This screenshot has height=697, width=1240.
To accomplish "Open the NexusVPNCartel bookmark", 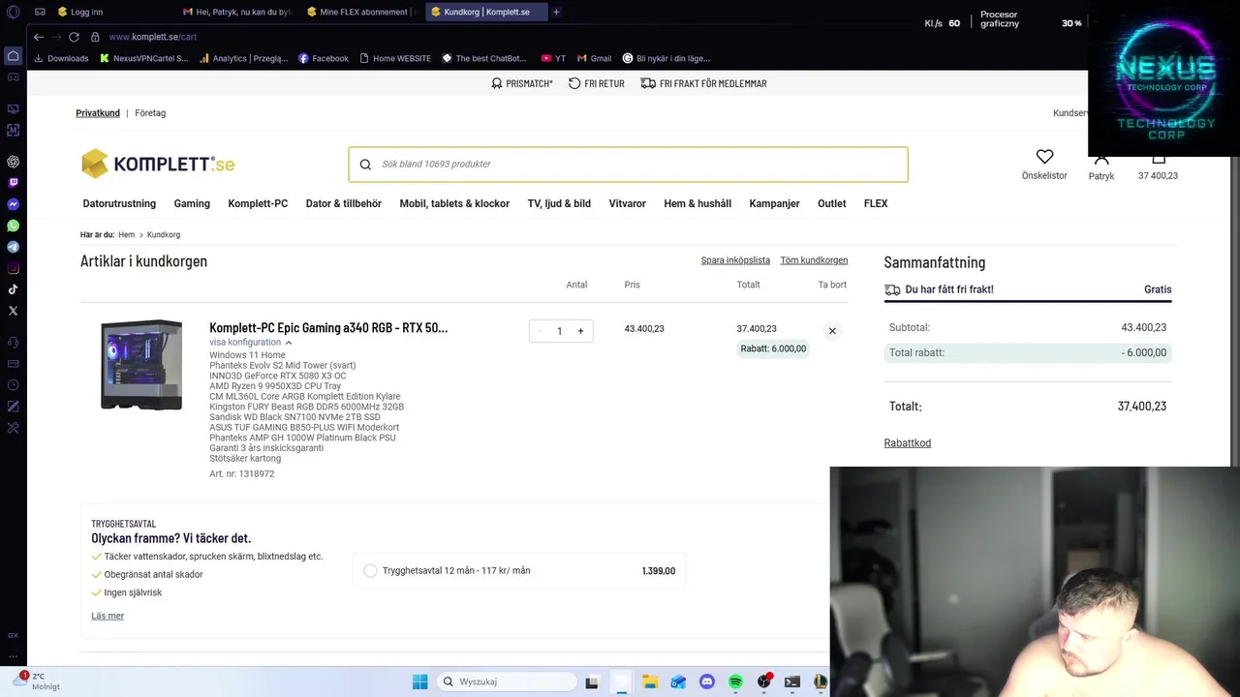I will (143, 58).
